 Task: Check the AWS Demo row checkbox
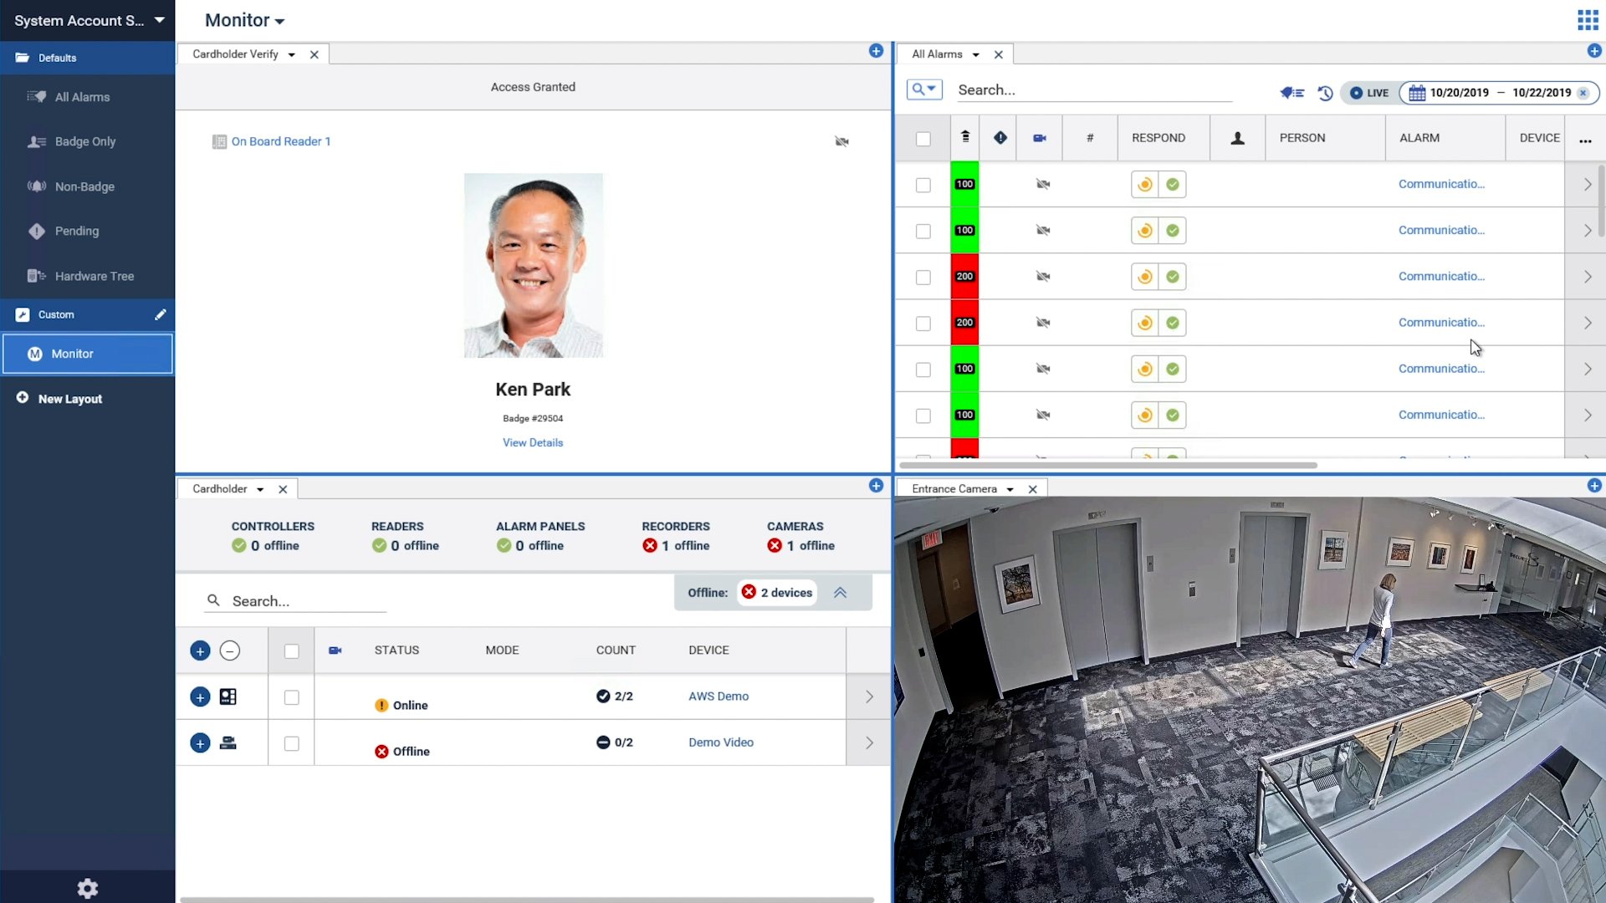(291, 697)
